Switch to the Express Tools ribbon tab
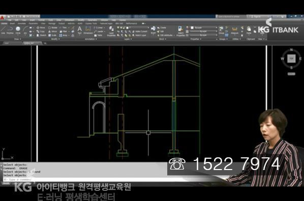Viewport: 304px width, 201px height. pyautogui.click(x=91, y=23)
